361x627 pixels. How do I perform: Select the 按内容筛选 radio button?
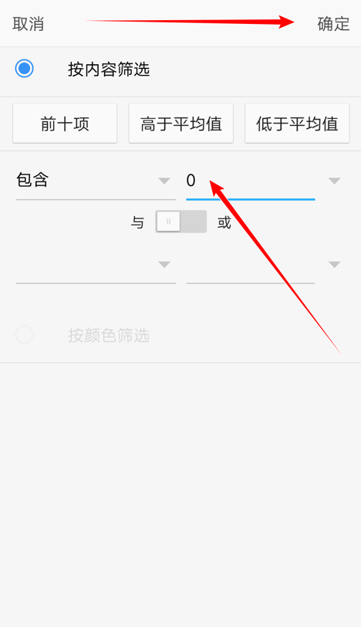point(25,69)
